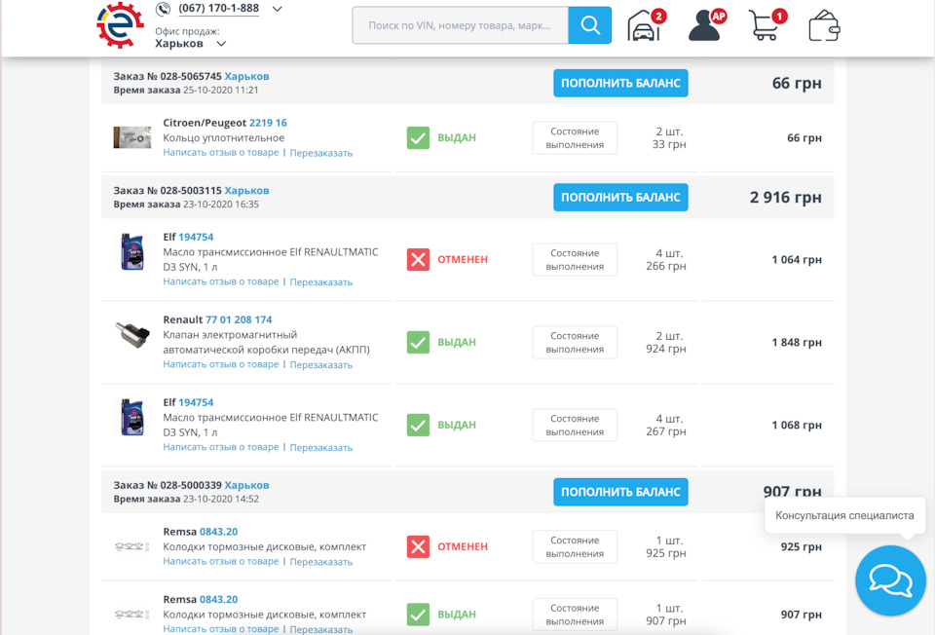The height and width of the screenshot is (635, 935).
Task: Click cancelled Remsa brake pads thumbnail
Action: click(131, 546)
